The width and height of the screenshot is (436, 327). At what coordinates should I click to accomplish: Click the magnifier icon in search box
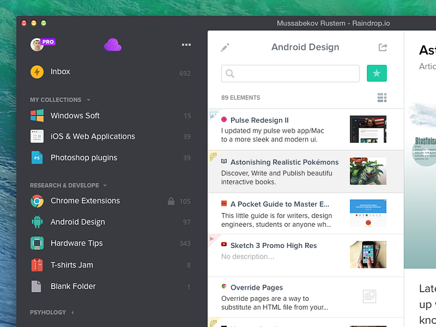pos(230,73)
